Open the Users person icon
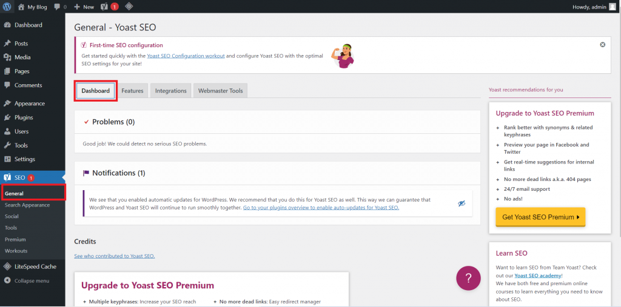 tap(7, 131)
